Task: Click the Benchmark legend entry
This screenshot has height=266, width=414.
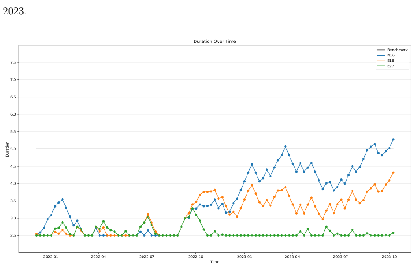Action: click(392, 50)
